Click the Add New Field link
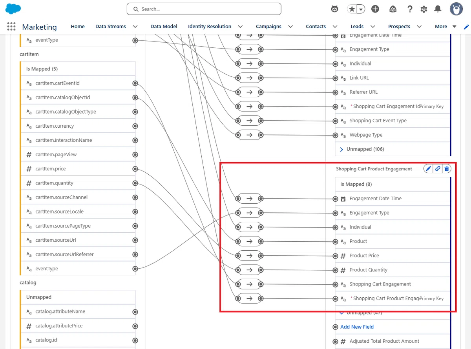 [x=357, y=327]
